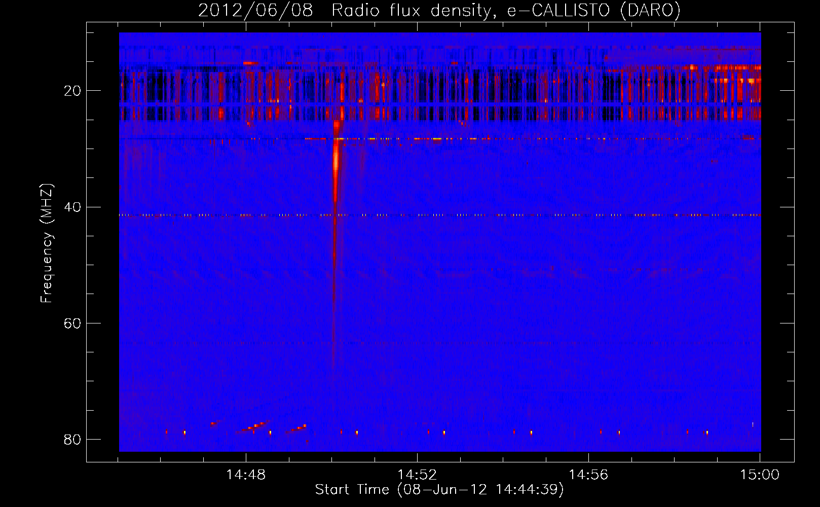Screen dimensions: 820x507
Task: Click the 15:00 time tick label
Action: 760,475
